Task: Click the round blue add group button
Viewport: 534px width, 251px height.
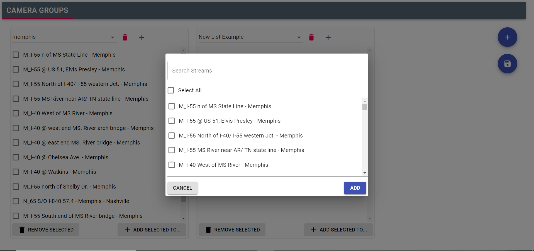Action: click(x=508, y=37)
